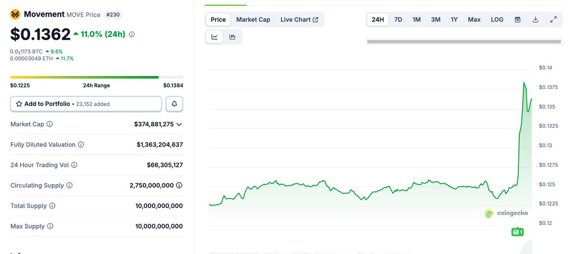Open Live Chart external link
The image size is (575, 254).
[x=299, y=20]
